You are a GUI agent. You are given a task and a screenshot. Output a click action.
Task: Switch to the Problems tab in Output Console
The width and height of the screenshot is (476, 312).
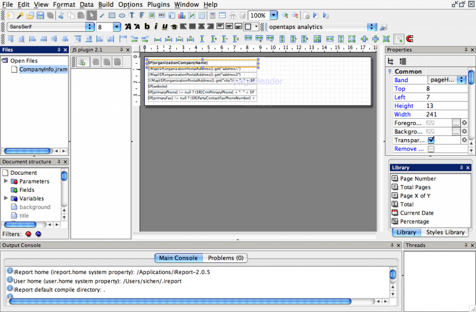click(x=225, y=258)
